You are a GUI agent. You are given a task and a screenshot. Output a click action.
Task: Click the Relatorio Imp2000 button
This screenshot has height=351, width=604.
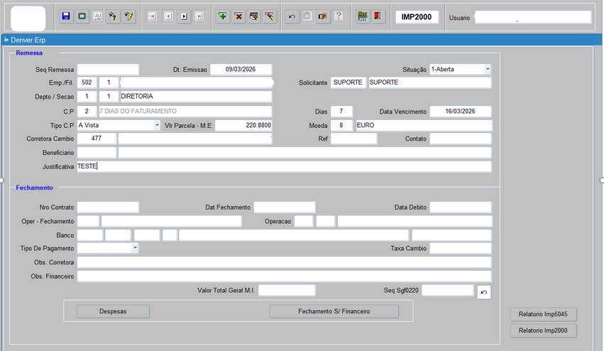pos(543,330)
